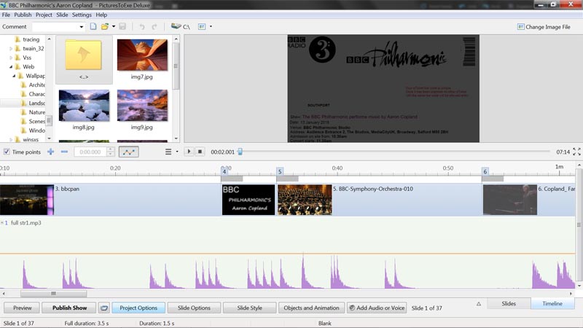Open the Publish menu

tap(23, 15)
